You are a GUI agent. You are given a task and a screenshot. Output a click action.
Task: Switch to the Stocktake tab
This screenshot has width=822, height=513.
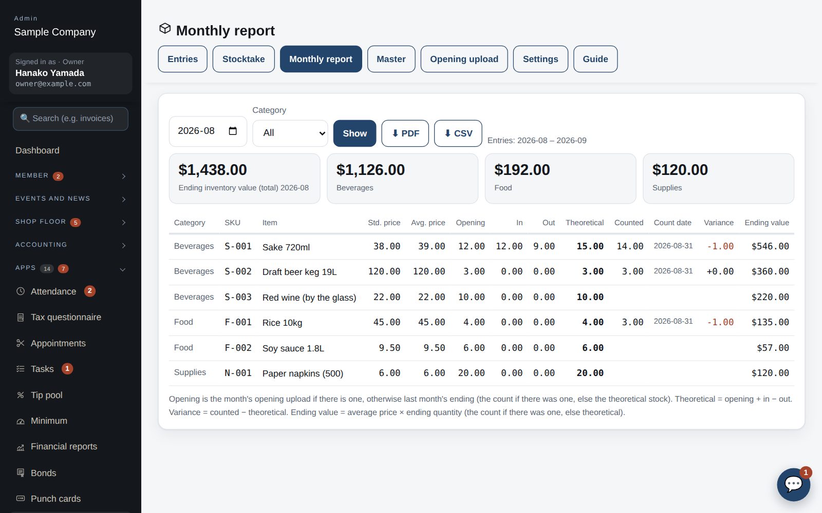pyautogui.click(x=244, y=59)
